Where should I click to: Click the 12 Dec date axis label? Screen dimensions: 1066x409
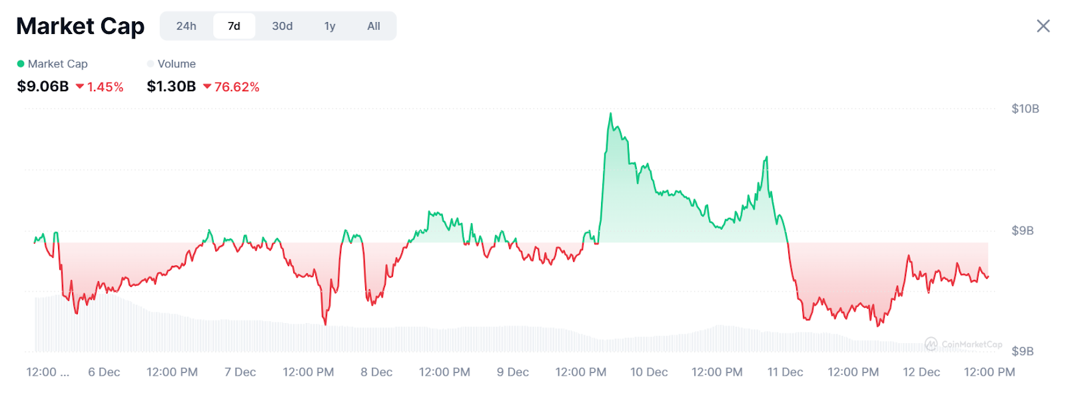pos(921,372)
